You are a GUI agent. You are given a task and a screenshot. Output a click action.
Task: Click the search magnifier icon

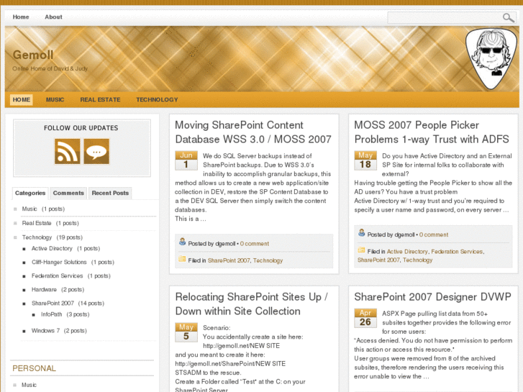509,18
